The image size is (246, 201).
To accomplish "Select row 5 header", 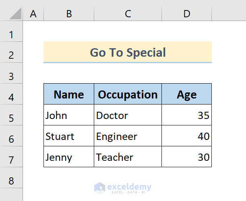I will coord(11,115).
